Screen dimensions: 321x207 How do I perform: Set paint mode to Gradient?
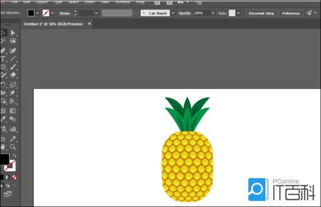(8, 177)
